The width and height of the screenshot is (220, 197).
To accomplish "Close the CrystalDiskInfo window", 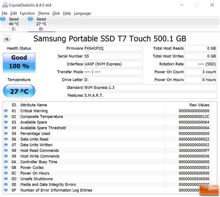I will click(212, 5).
